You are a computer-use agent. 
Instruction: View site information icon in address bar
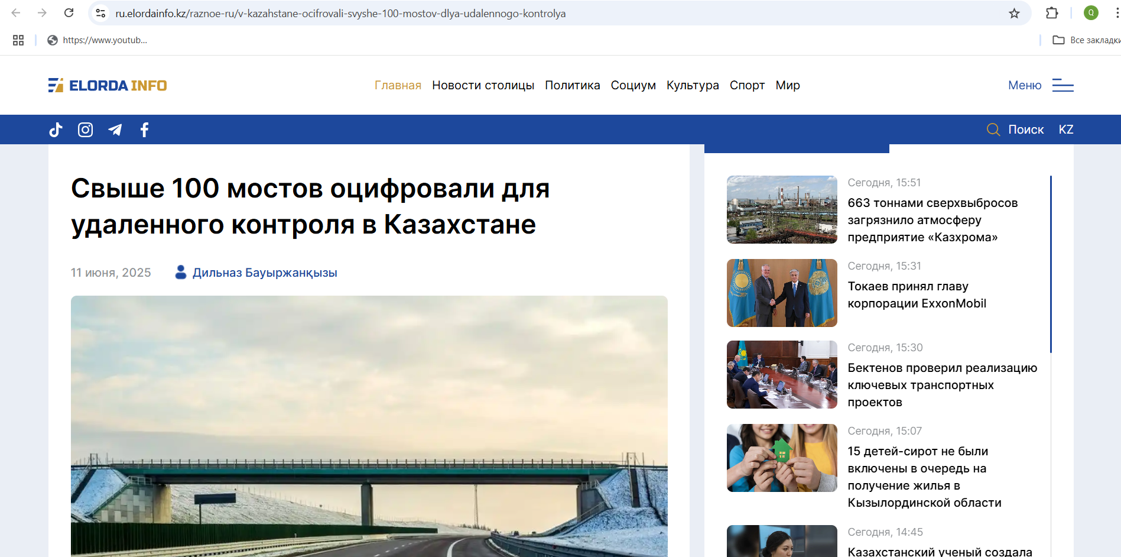click(100, 13)
